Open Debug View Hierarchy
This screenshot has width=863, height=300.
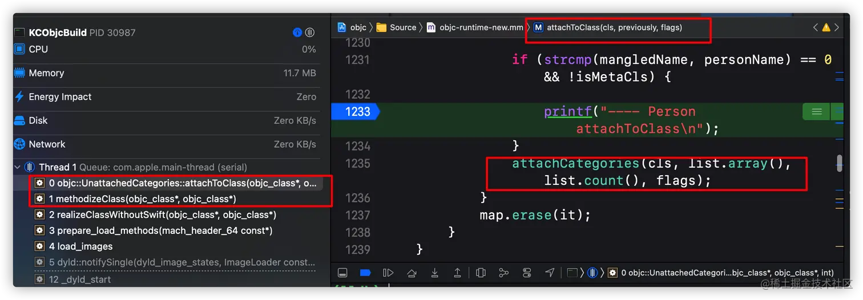(x=481, y=273)
